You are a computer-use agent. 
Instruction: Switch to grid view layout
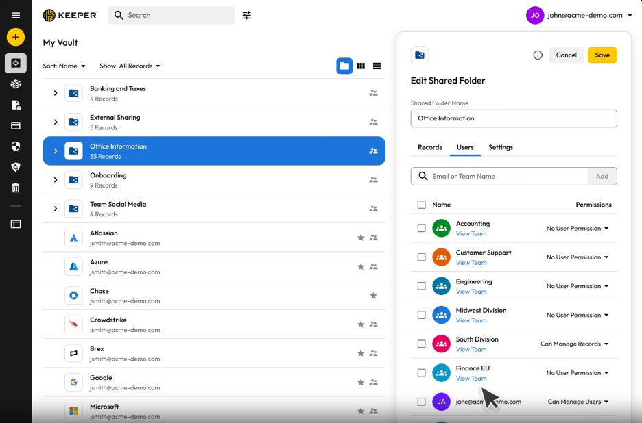point(361,66)
